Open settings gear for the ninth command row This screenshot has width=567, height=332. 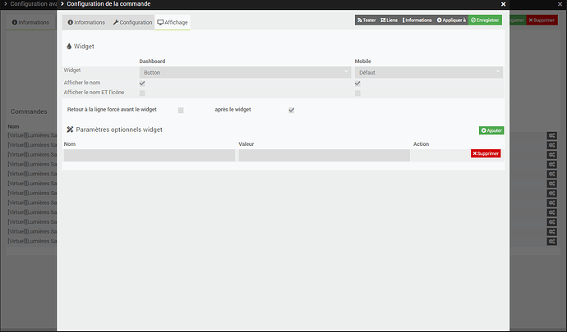[552, 212]
